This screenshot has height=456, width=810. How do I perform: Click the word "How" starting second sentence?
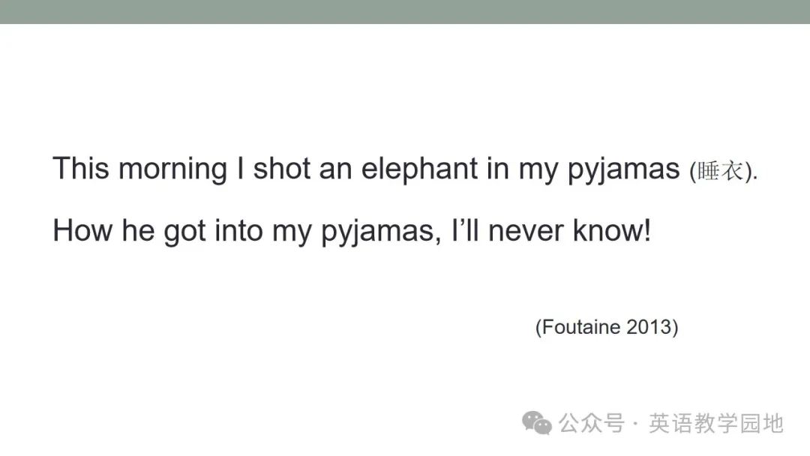82,229
